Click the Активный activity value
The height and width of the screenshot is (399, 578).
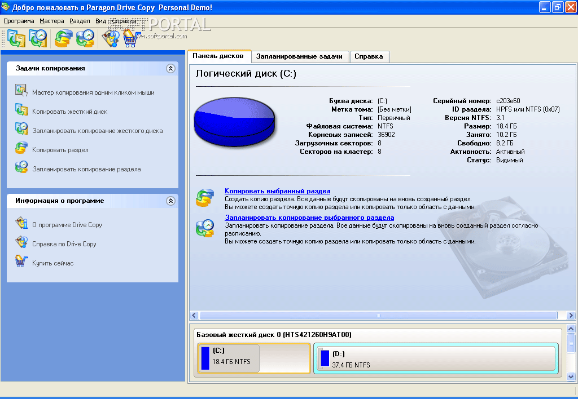coord(510,152)
